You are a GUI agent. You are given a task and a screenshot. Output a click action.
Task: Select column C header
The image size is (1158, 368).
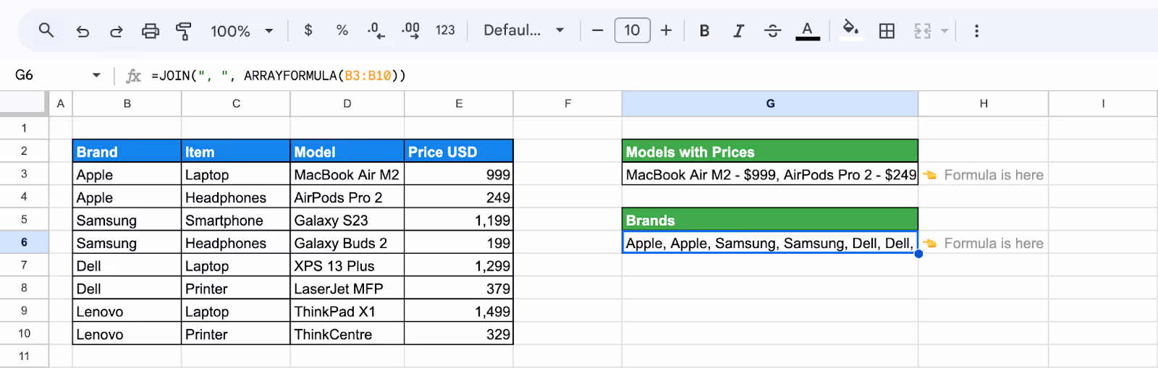click(x=236, y=103)
